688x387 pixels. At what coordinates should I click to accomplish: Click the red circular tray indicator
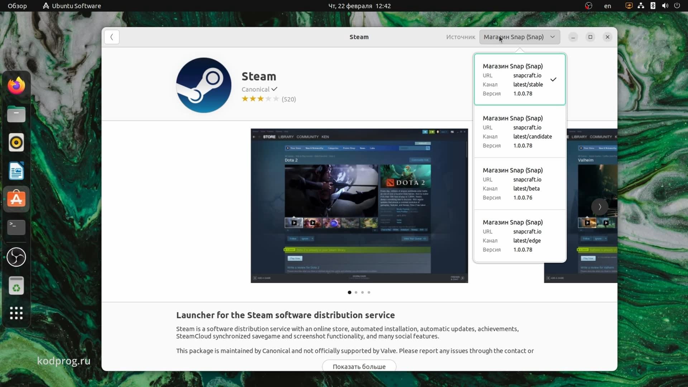point(588,6)
